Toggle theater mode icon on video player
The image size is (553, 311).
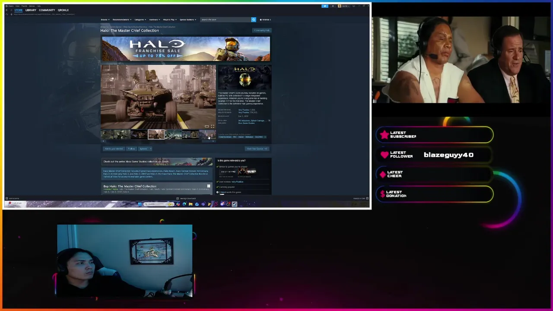pyautogui.click(x=207, y=126)
